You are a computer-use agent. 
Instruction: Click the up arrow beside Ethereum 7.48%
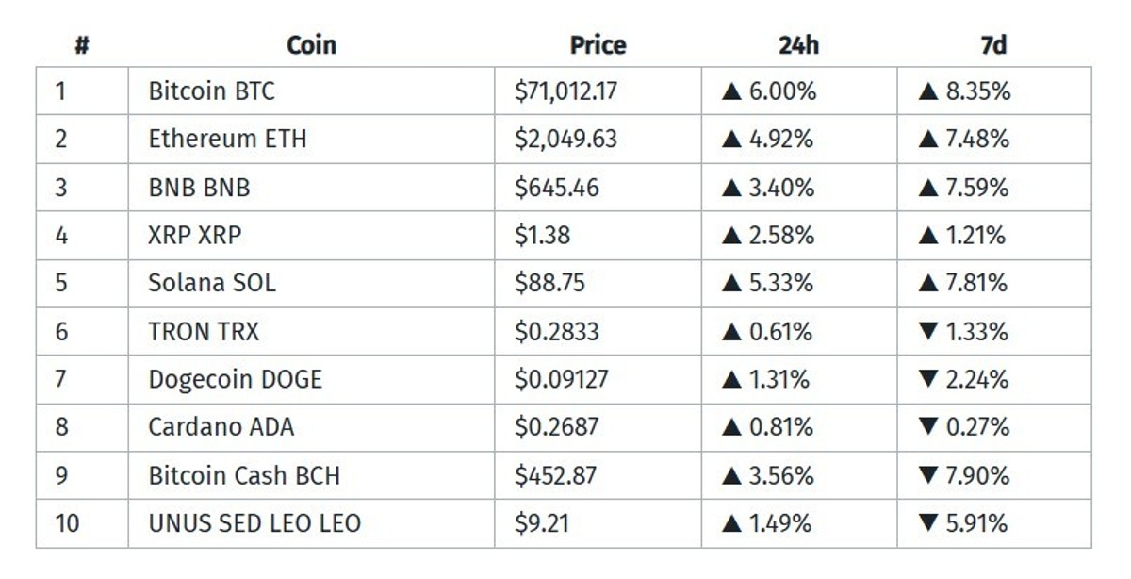coord(929,140)
